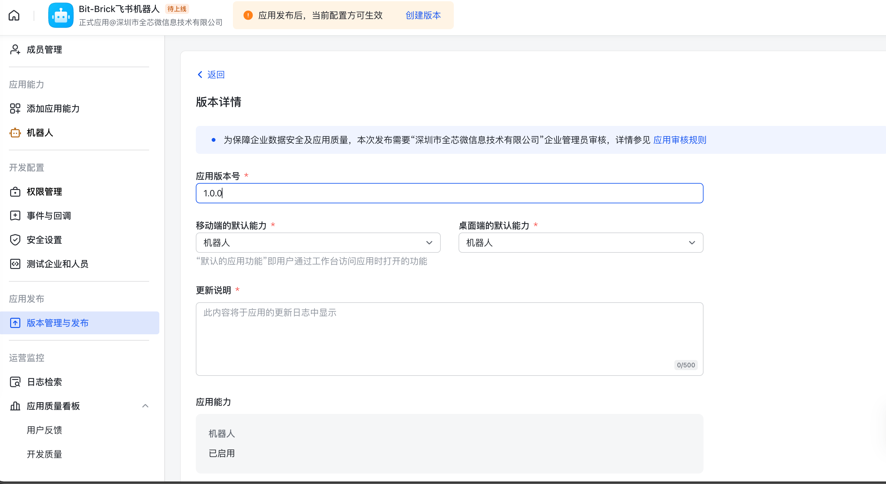Click the 测试企业和人员 code icon

pos(15,264)
